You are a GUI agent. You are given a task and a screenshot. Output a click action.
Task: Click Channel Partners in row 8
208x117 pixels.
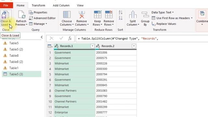tap(74, 91)
